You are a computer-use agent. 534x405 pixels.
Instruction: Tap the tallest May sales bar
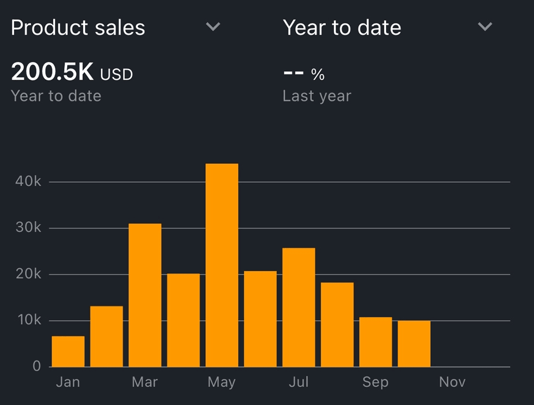(222, 265)
